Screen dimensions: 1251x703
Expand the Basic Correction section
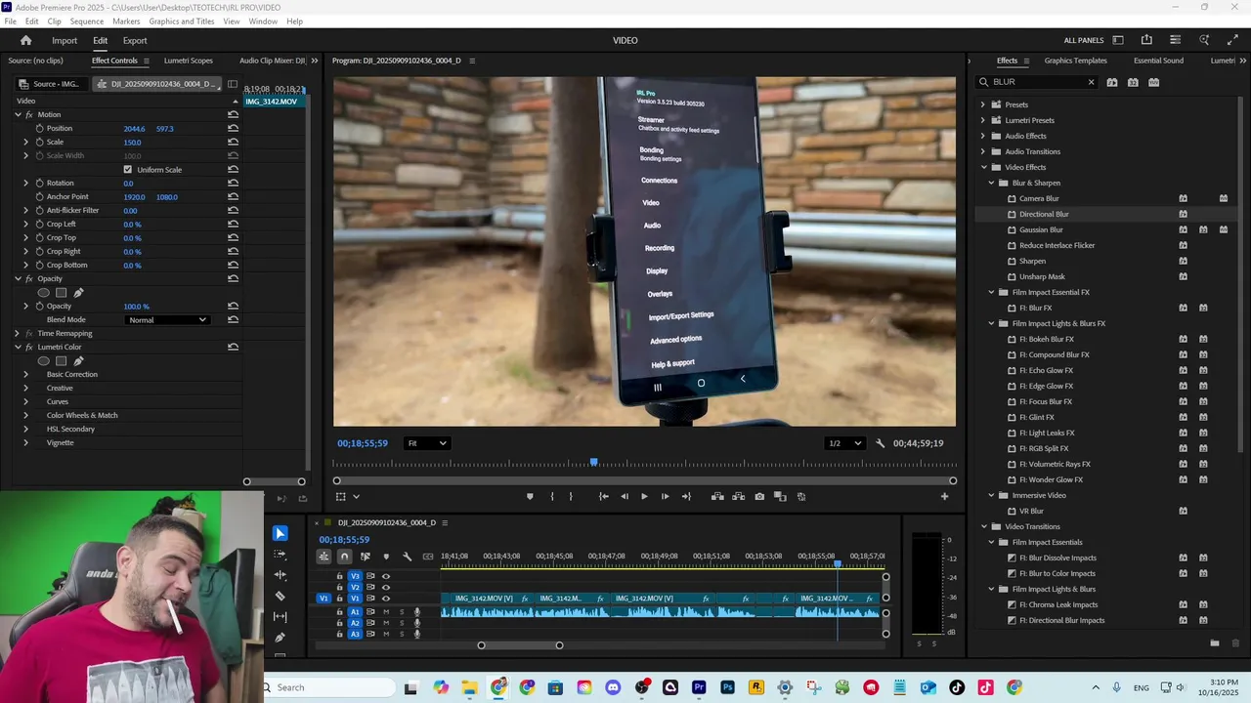(x=25, y=375)
